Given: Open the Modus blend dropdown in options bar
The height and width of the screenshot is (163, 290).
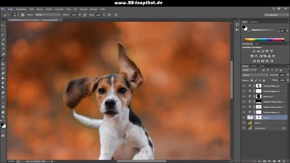Looking at the screenshot, I should (x=48, y=15).
